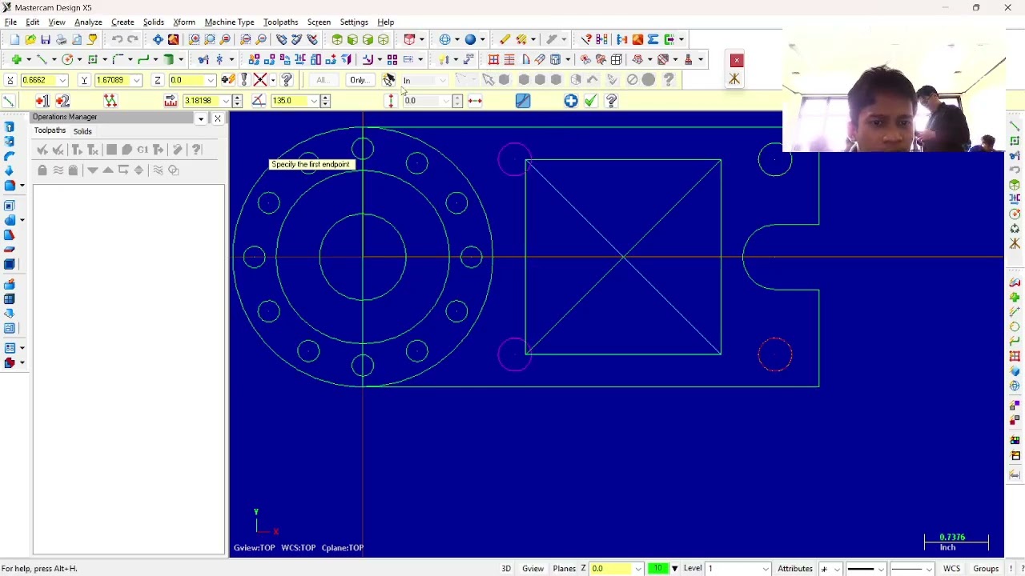Viewport: 1025px width, 576px height.
Task: Open the X coordinate dropdown
Action: (x=62, y=80)
